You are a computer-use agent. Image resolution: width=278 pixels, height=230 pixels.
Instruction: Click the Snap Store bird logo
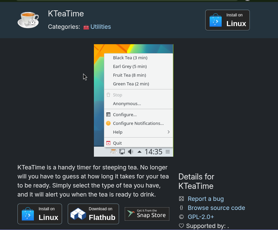pyautogui.click(x=131, y=214)
